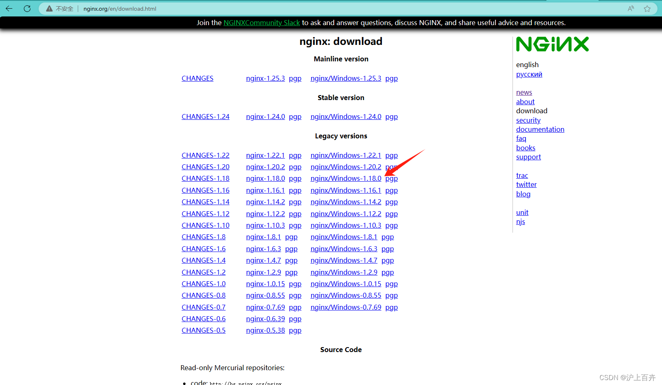Open CHANGES-1.24 link
Viewport: 662px width, 385px height.
[205, 117]
